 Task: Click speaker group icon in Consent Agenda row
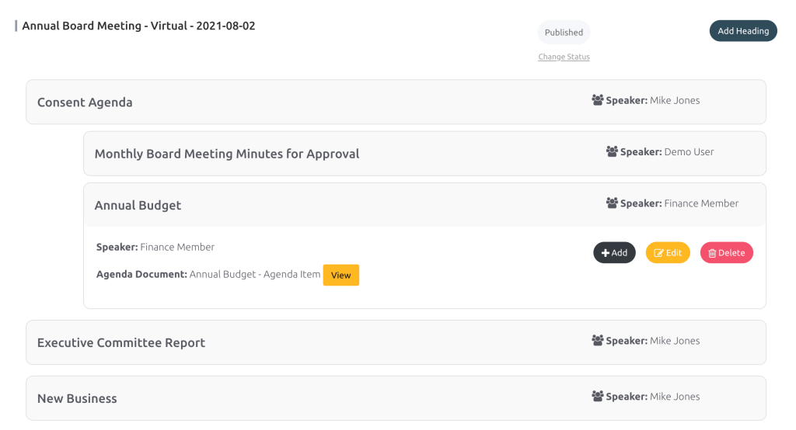[597, 100]
